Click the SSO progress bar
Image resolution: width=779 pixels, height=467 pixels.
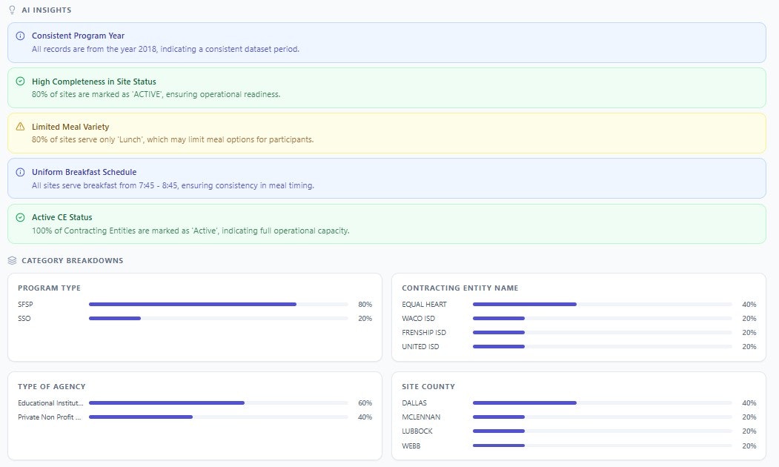219,319
